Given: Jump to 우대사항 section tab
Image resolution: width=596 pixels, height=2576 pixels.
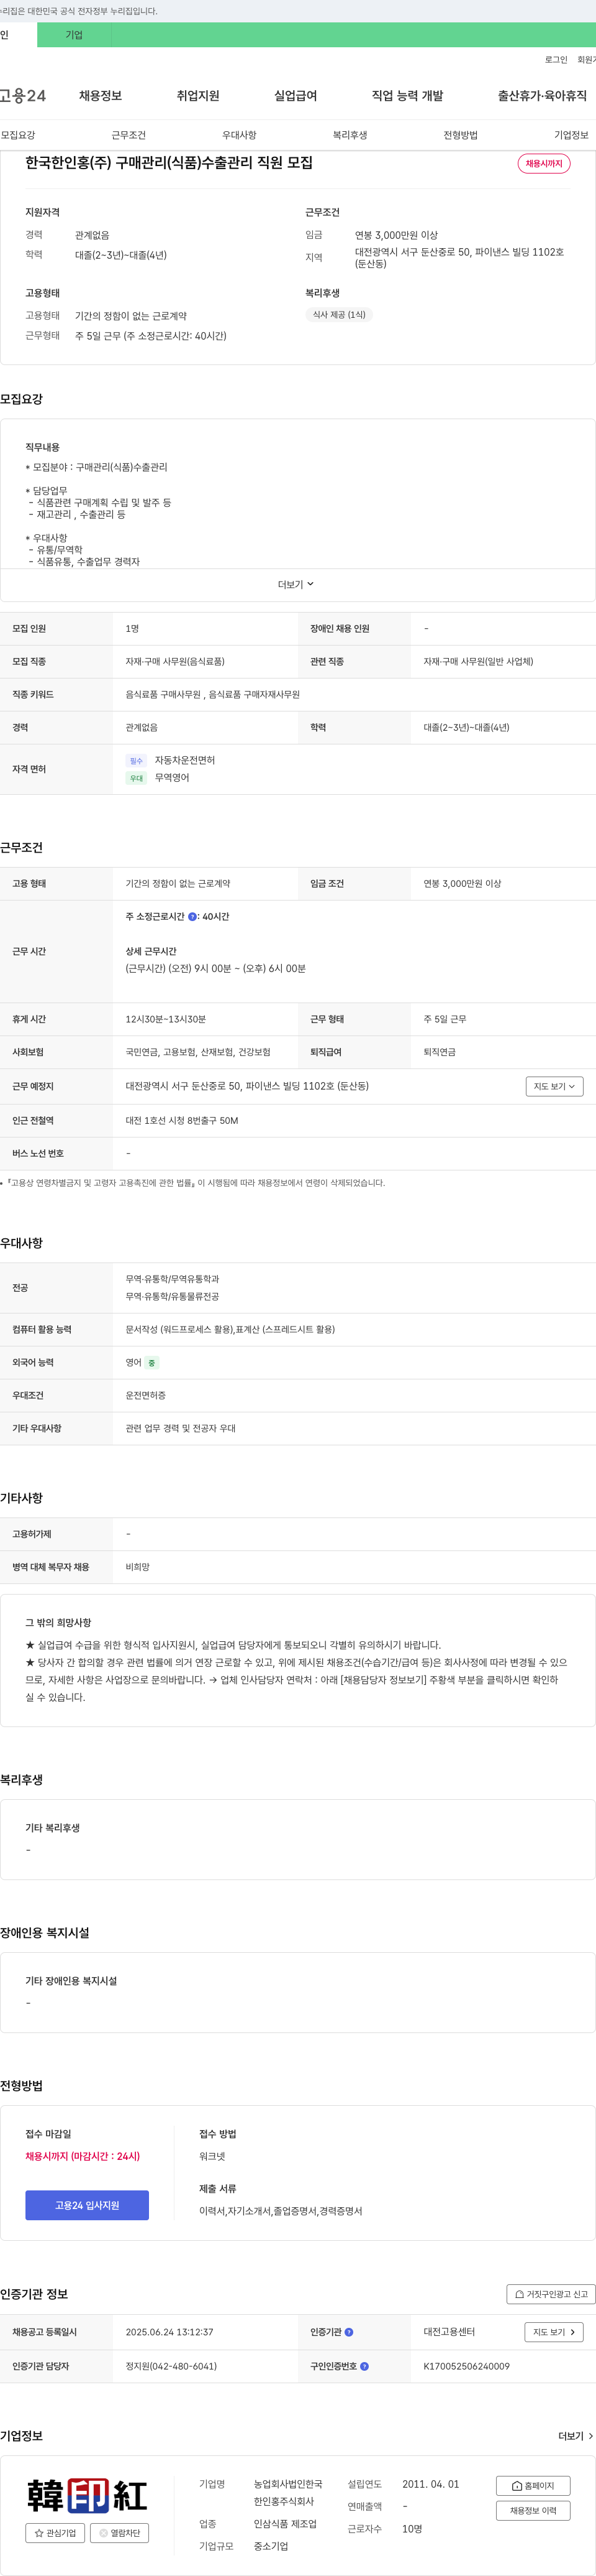Looking at the screenshot, I should pyautogui.click(x=240, y=135).
